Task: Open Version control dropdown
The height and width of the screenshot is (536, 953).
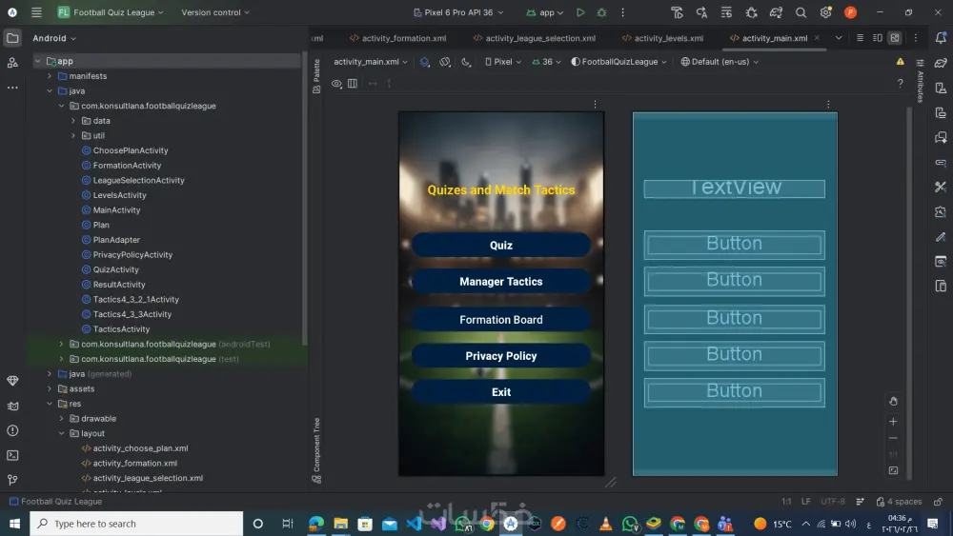Action: click(215, 12)
